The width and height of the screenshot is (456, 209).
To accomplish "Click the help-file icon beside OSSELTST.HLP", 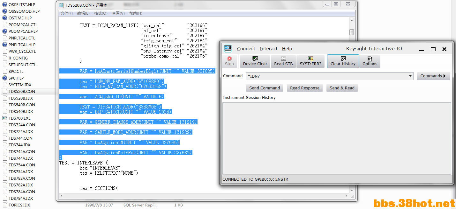I will (5, 5).
